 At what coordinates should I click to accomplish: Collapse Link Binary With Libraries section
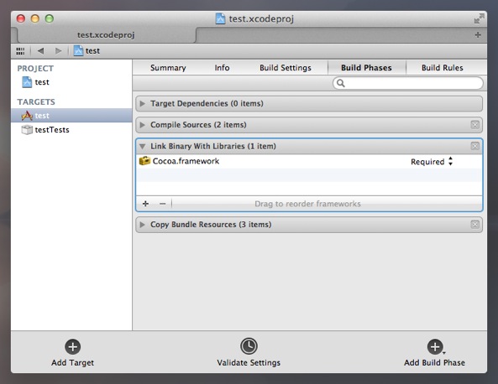click(x=142, y=146)
